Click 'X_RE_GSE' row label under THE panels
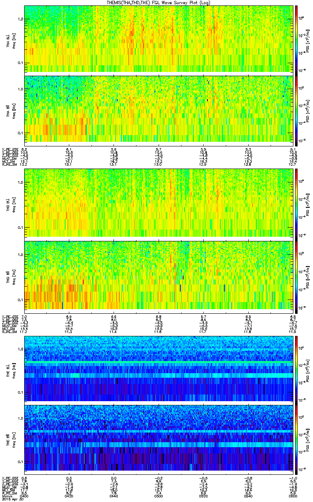 (10, 478)
